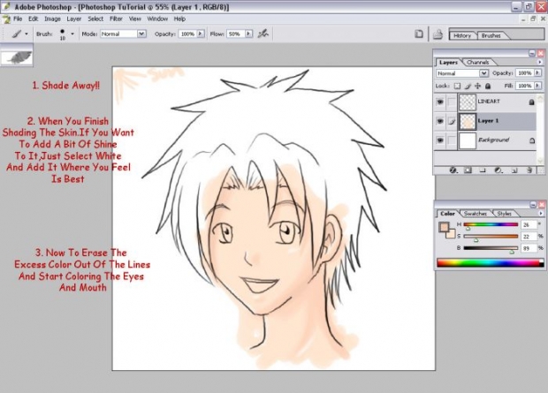Select the LINEART layer thumbnail
Image resolution: width=548 pixels, height=393 pixels.
click(468, 102)
